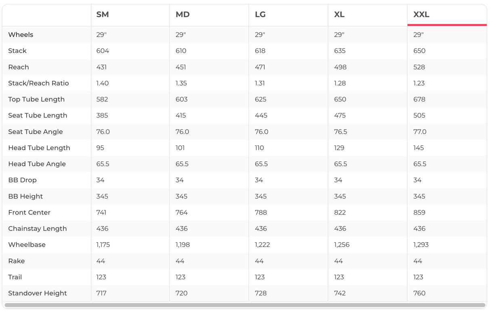Image resolution: width=490 pixels, height=314 pixels.
Task: Select the MD size column header
Action: (x=182, y=15)
